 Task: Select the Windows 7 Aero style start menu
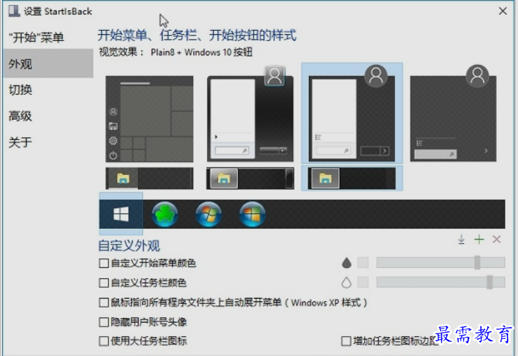tap(250, 114)
